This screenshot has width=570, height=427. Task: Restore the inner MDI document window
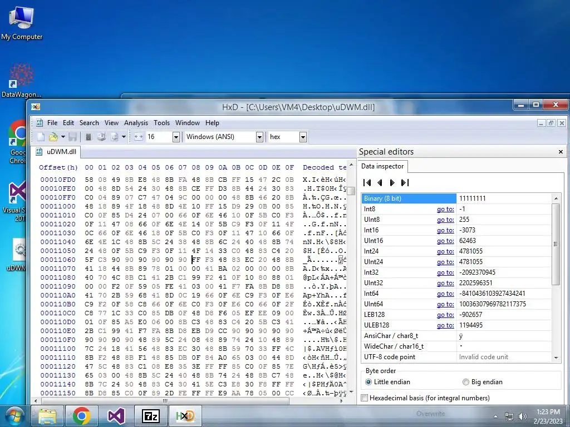point(551,123)
